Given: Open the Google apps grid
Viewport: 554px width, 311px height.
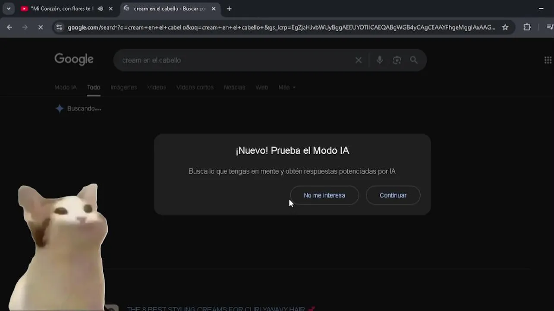Looking at the screenshot, I should click(x=548, y=60).
